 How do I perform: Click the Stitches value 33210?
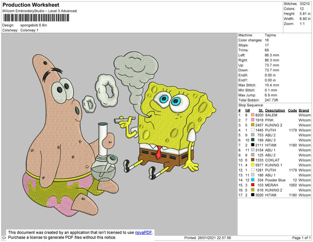point(305,4)
